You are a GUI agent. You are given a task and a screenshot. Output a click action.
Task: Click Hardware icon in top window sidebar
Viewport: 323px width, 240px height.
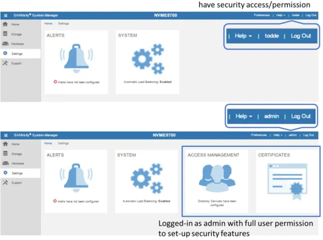click(x=5, y=44)
